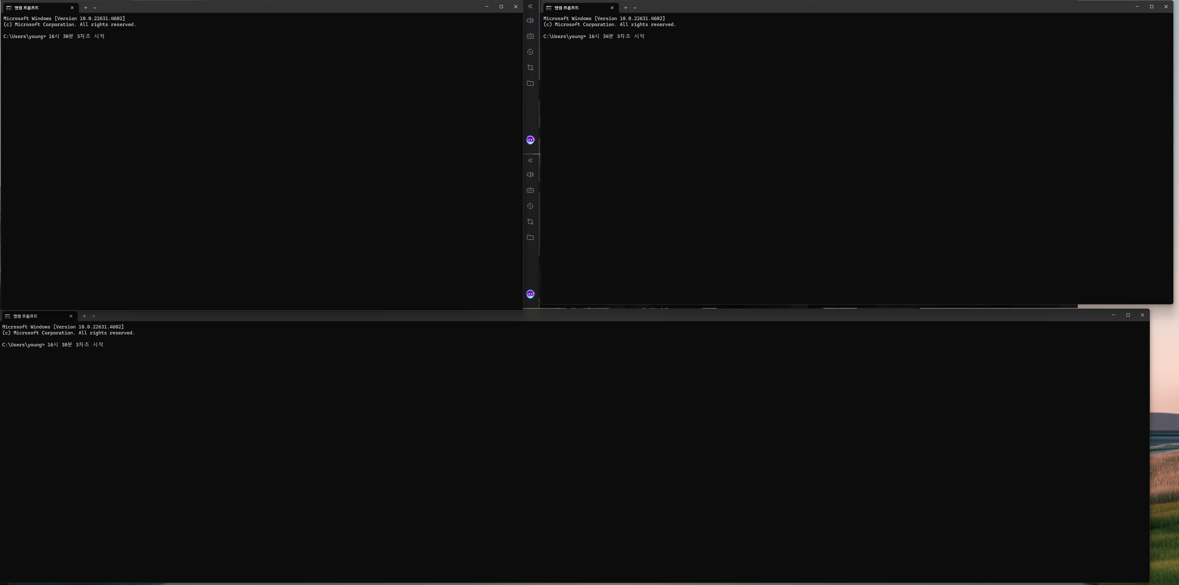Image resolution: width=1179 pixels, height=585 pixels.
Task: Open profile dropdown arrow in top-left terminal
Action: [x=95, y=8]
